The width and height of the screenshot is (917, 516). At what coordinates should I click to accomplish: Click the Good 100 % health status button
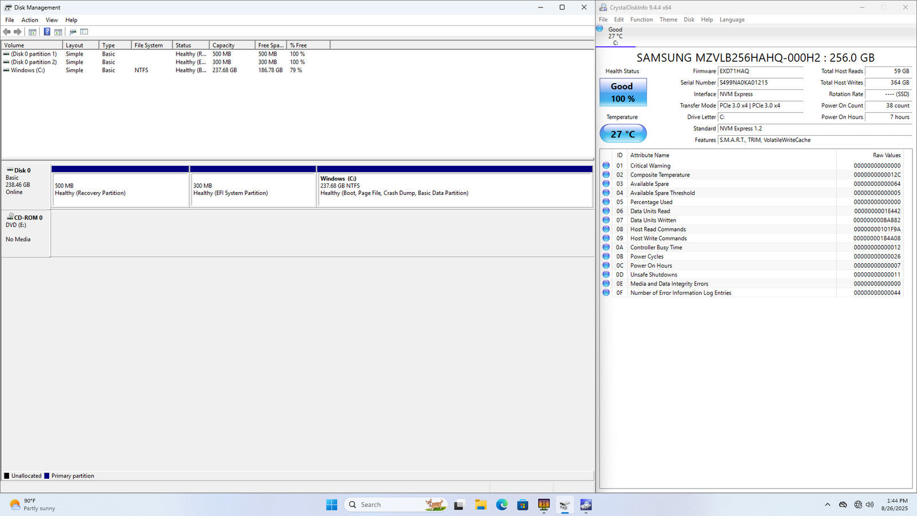point(622,92)
